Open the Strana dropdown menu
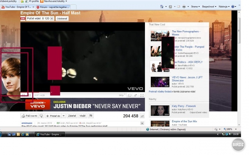Image resolution: width=249 pixels, height=155 pixels. (195, 7)
